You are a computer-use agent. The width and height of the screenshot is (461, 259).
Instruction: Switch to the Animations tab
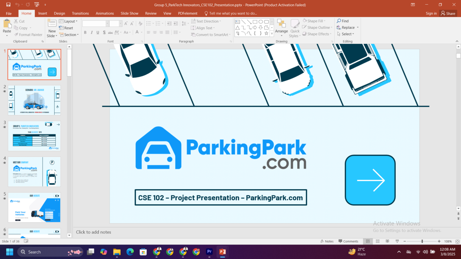(x=105, y=13)
